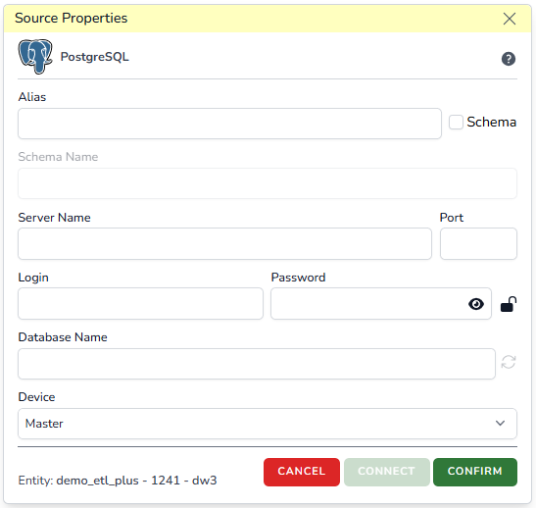
Task: Toggle password visibility eye icon
Action: pos(476,304)
